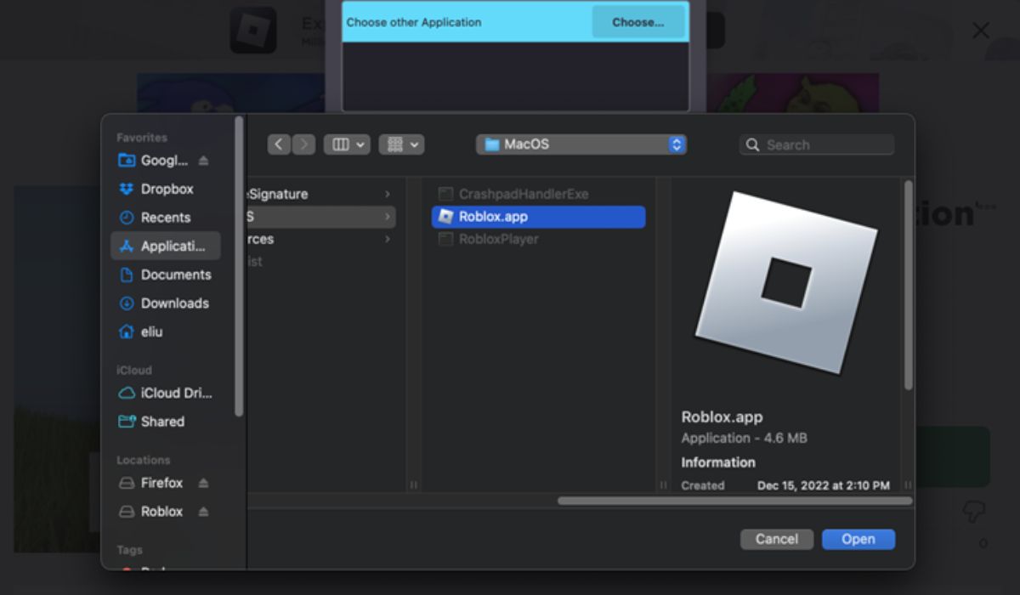Click the Cancel button
This screenshot has height=595, width=1020.
click(777, 539)
